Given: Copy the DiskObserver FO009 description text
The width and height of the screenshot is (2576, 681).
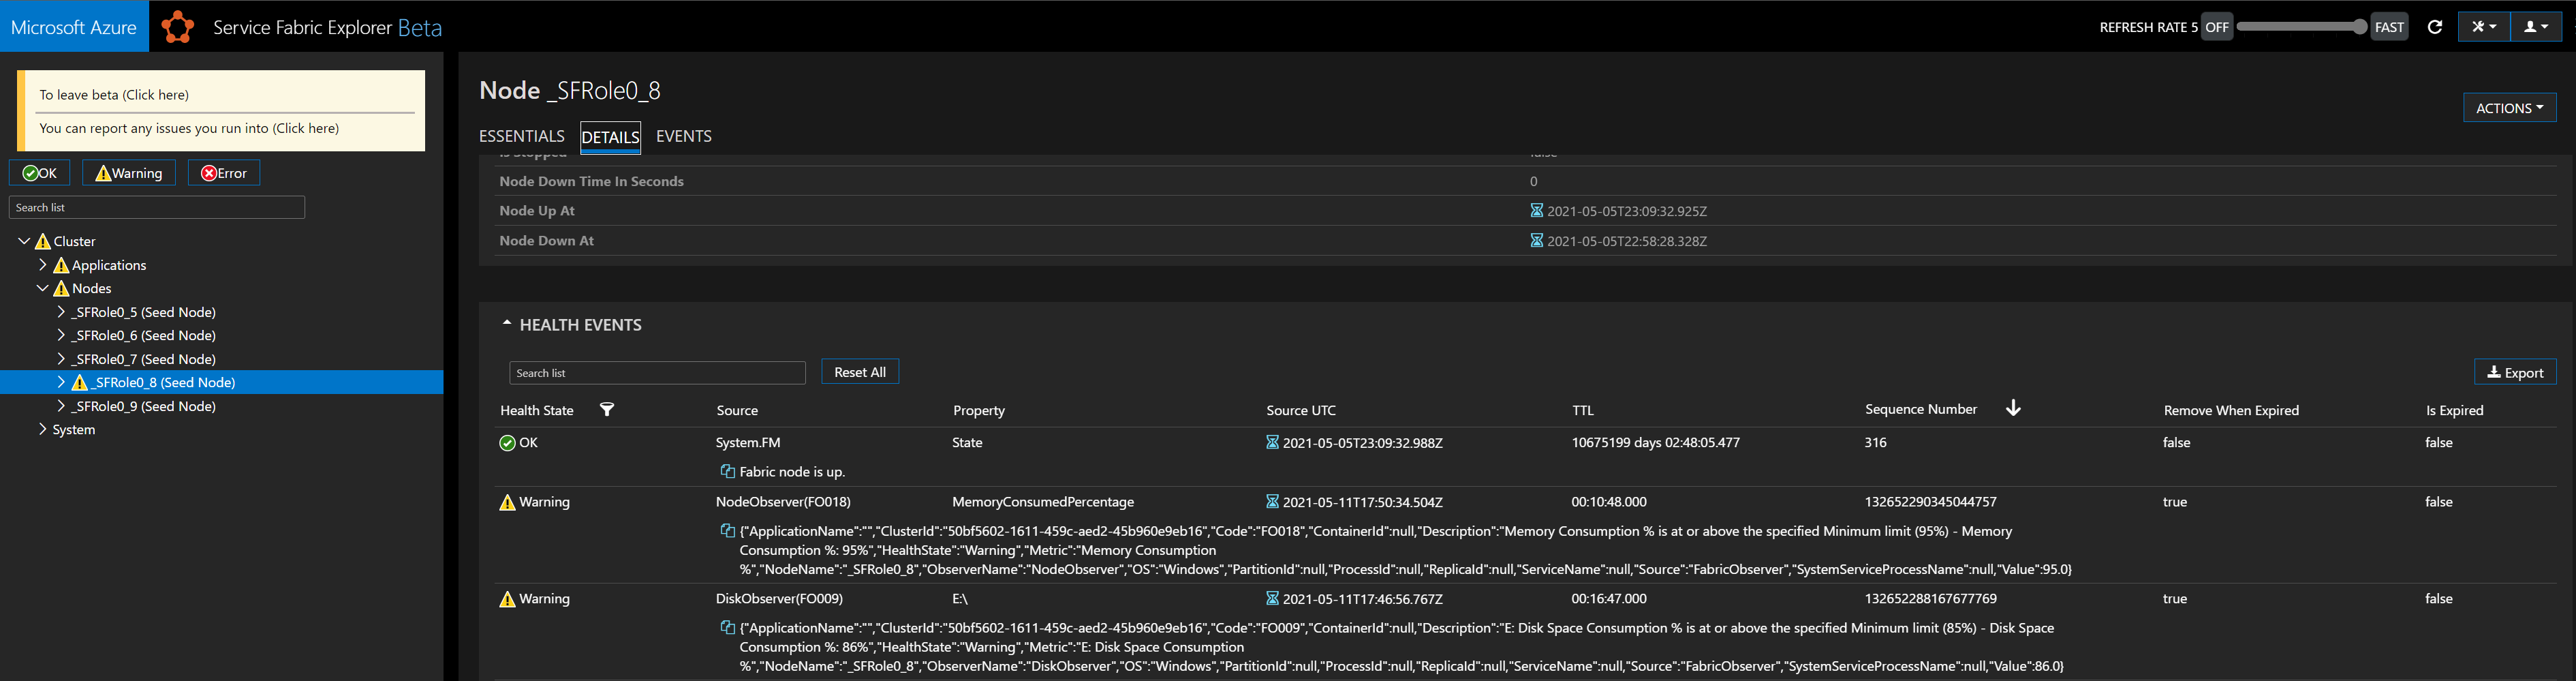Looking at the screenshot, I should tap(728, 628).
